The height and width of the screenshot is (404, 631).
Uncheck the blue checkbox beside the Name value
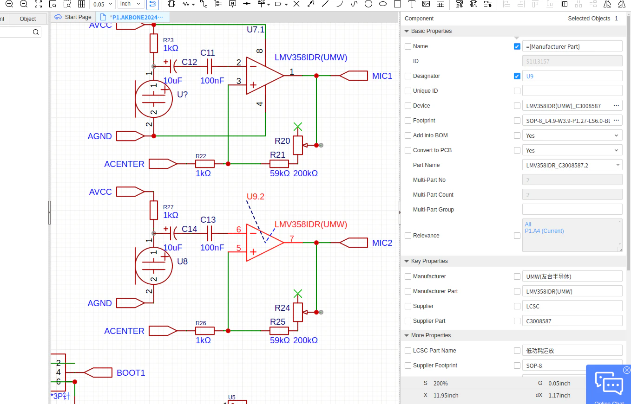click(x=517, y=46)
